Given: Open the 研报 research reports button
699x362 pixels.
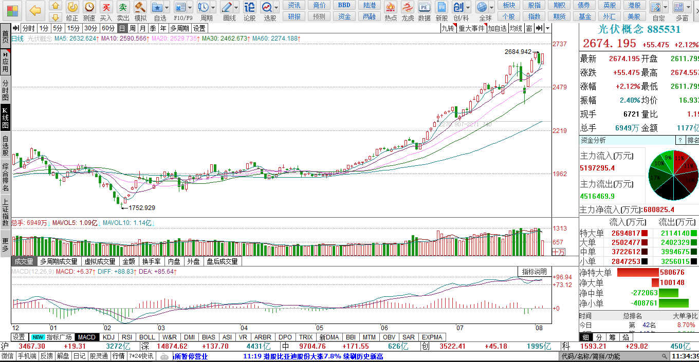Looking at the screenshot, I should (295, 16).
